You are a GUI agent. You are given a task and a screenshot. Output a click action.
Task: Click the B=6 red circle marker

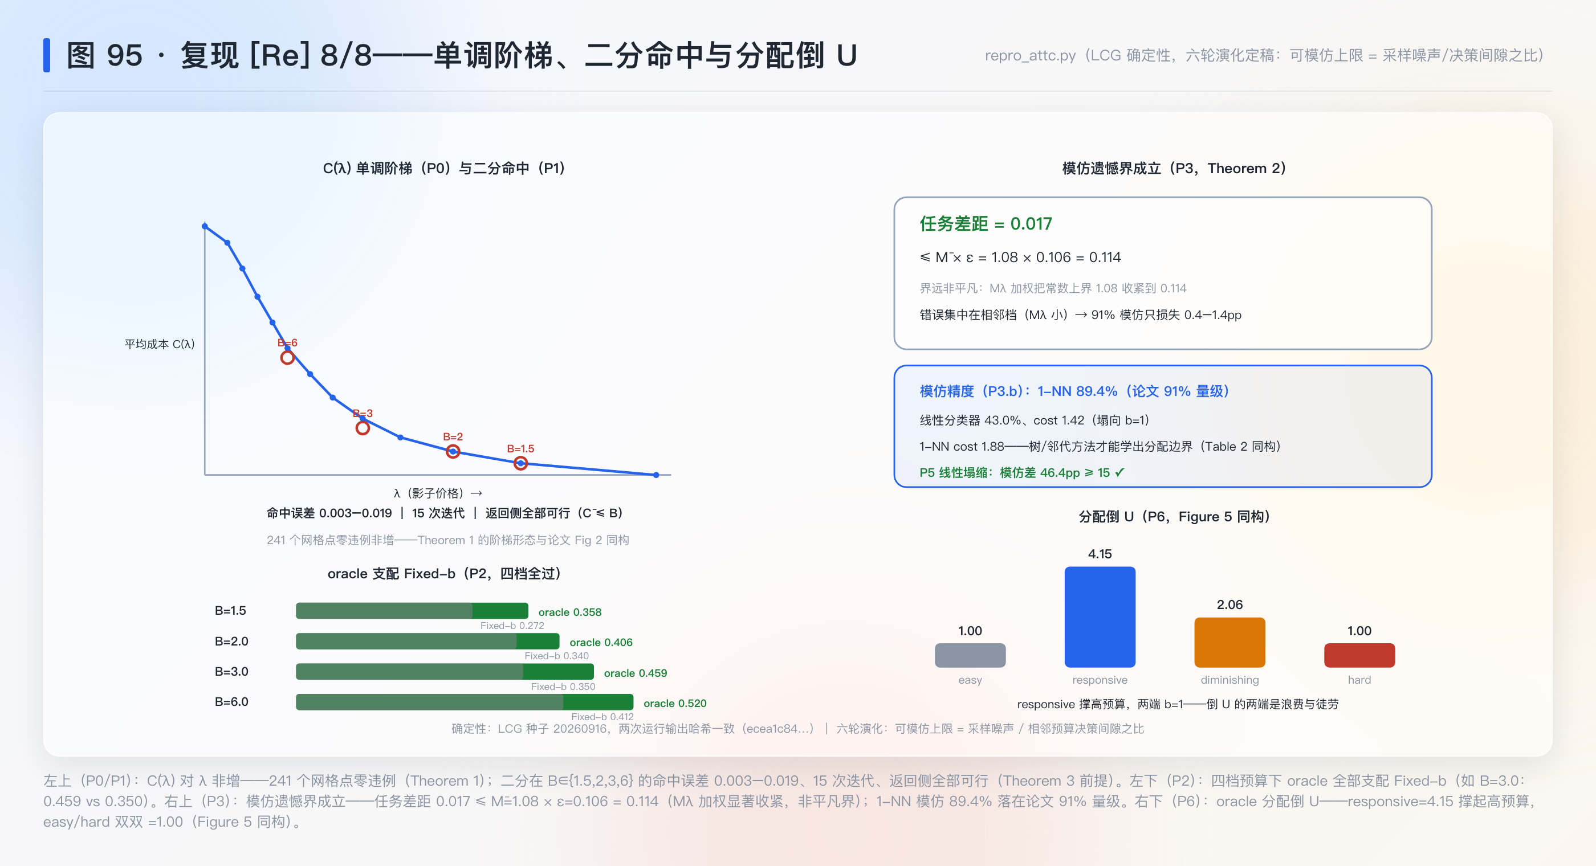click(x=287, y=357)
